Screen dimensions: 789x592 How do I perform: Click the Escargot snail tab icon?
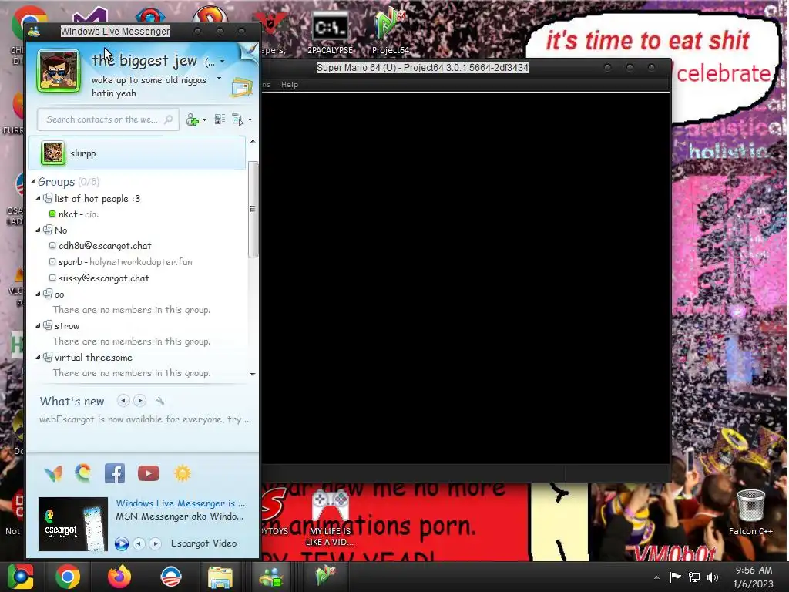tap(83, 473)
